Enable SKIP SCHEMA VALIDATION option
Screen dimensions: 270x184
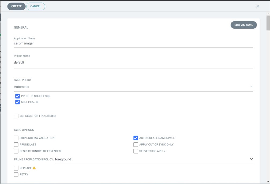coord(16,138)
